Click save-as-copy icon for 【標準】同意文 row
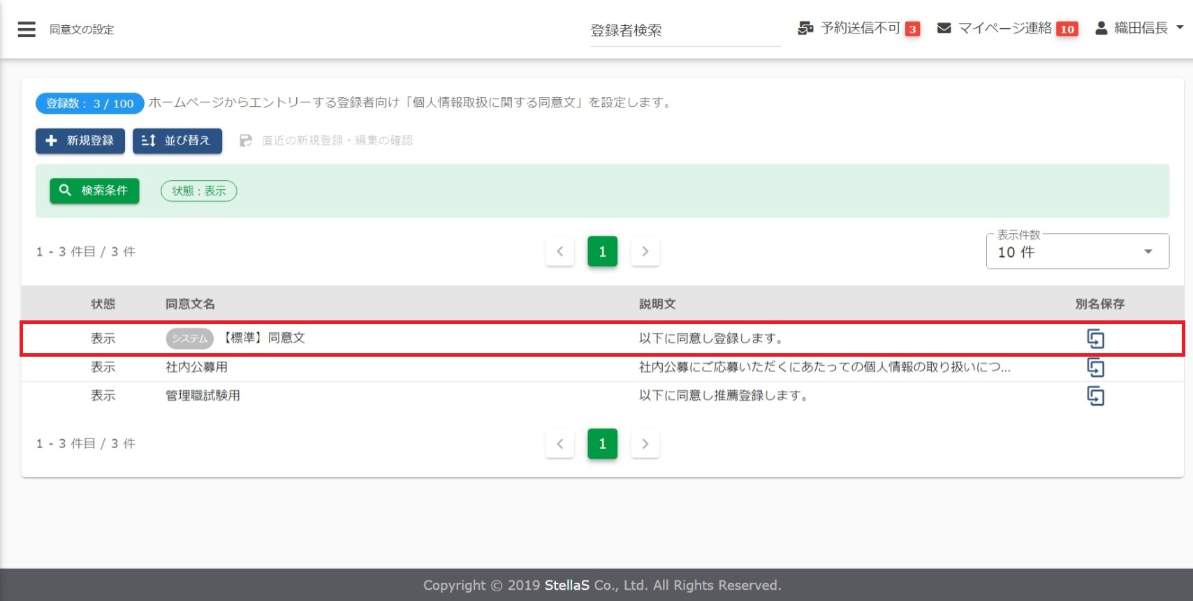 1095,339
